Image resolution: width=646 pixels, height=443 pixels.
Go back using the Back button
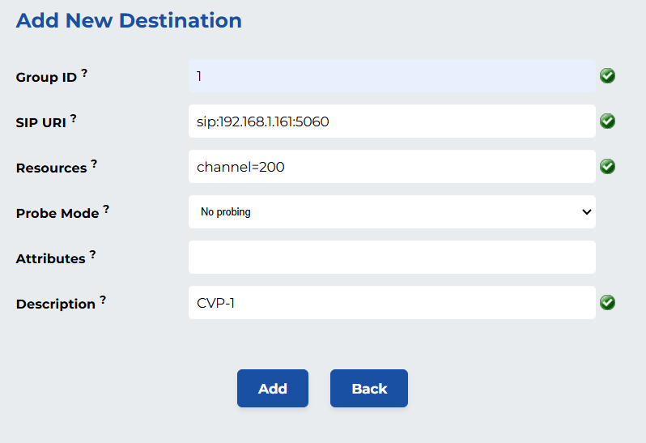pos(369,389)
